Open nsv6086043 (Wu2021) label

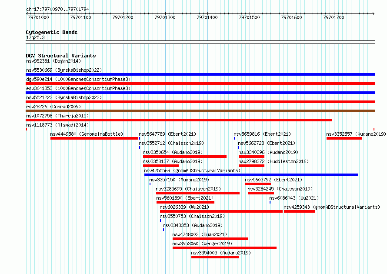click(x=294, y=198)
